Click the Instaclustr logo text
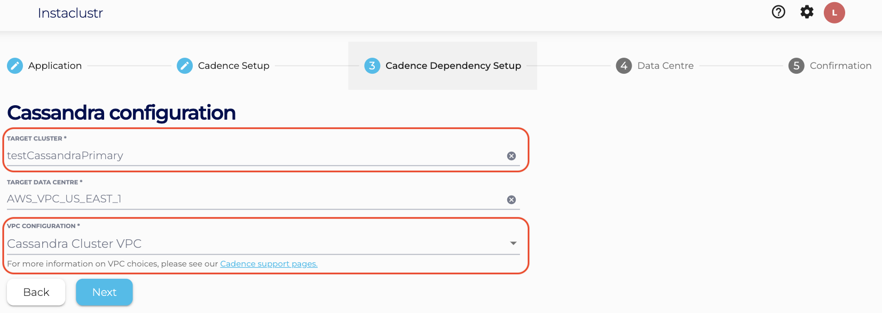This screenshot has width=882, height=313. (70, 13)
